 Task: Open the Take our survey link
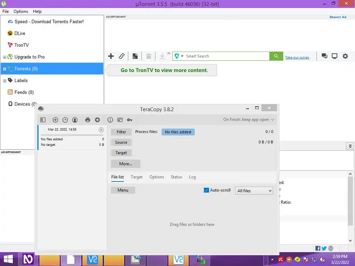[297, 57]
